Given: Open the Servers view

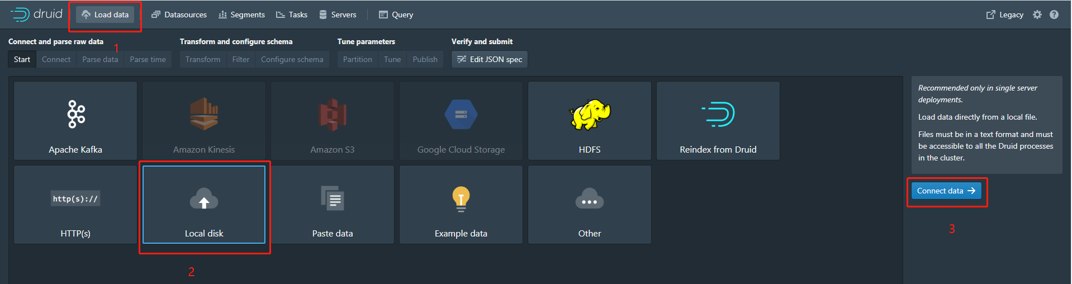Looking at the screenshot, I should [338, 15].
